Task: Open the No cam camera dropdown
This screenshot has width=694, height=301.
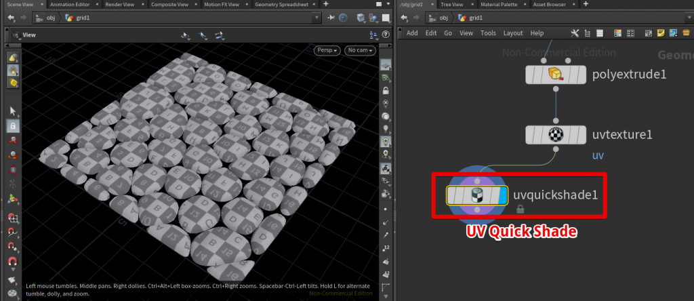Action: (x=359, y=50)
